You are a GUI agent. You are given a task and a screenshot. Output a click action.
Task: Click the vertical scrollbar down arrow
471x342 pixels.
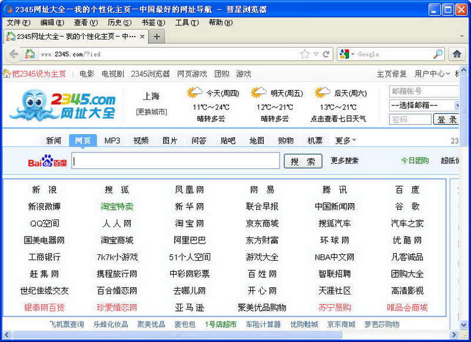pyautogui.click(x=464, y=325)
